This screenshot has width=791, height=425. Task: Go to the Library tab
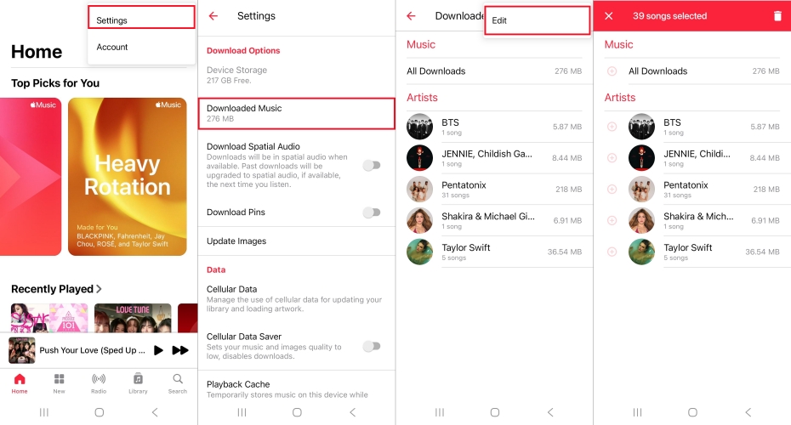(138, 383)
